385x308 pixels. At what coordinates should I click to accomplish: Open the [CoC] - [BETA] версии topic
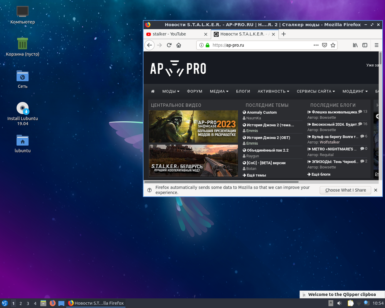[266, 163]
